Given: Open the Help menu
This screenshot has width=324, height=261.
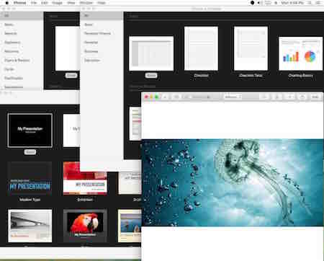Looking at the screenshot, I should tap(102, 3).
